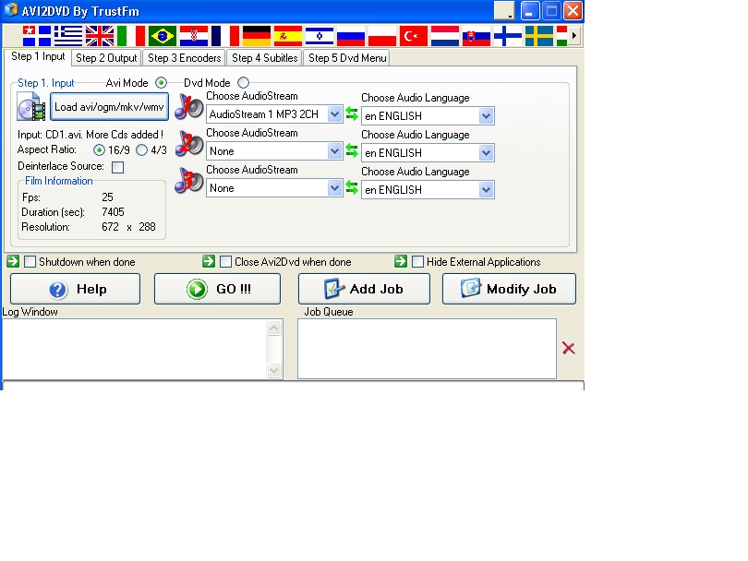Click the Modify Job button
The image size is (748, 561).
tap(509, 289)
